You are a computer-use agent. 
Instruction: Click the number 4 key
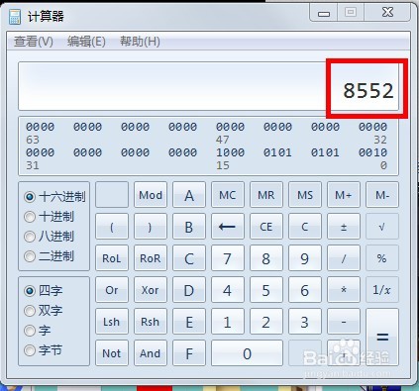pyautogui.click(x=228, y=290)
